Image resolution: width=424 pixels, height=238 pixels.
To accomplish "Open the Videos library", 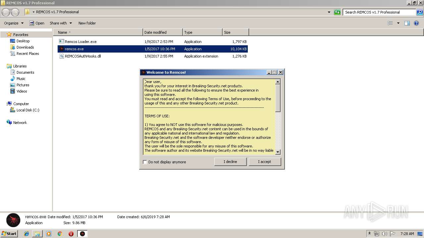I will click(x=22, y=91).
